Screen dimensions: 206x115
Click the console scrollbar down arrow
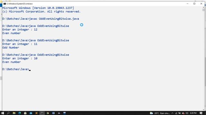coord(203,110)
